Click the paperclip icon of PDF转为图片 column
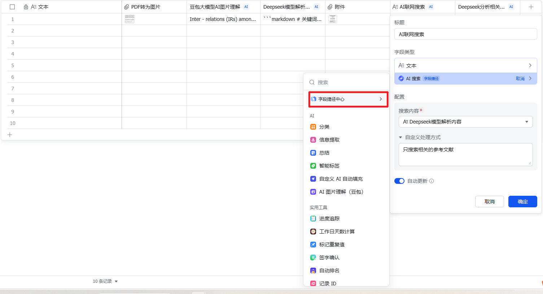This screenshot has width=543, height=294. [127, 7]
